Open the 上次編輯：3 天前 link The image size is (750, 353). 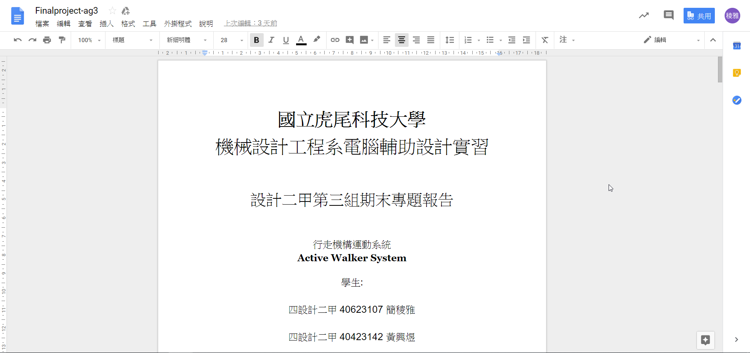click(250, 23)
